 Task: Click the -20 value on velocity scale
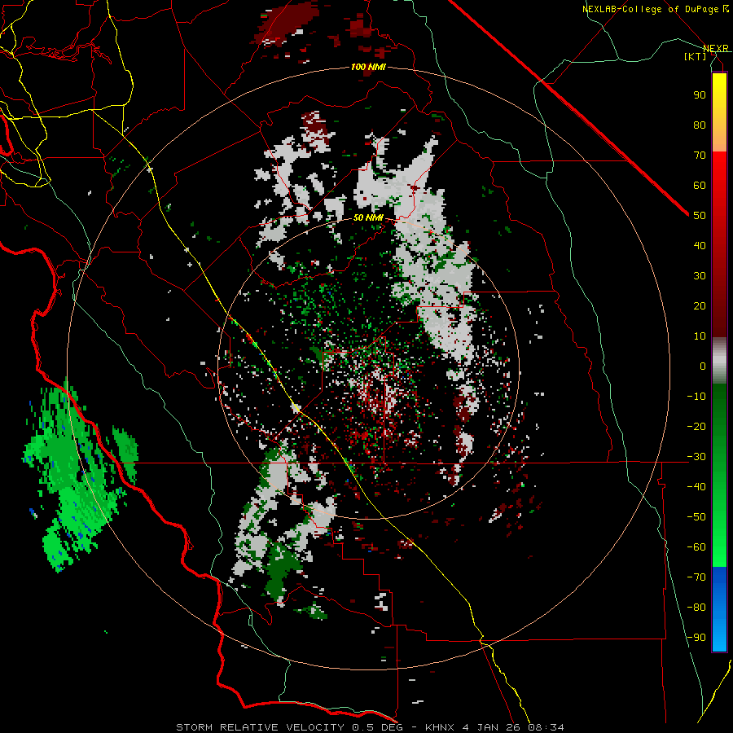coord(696,426)
